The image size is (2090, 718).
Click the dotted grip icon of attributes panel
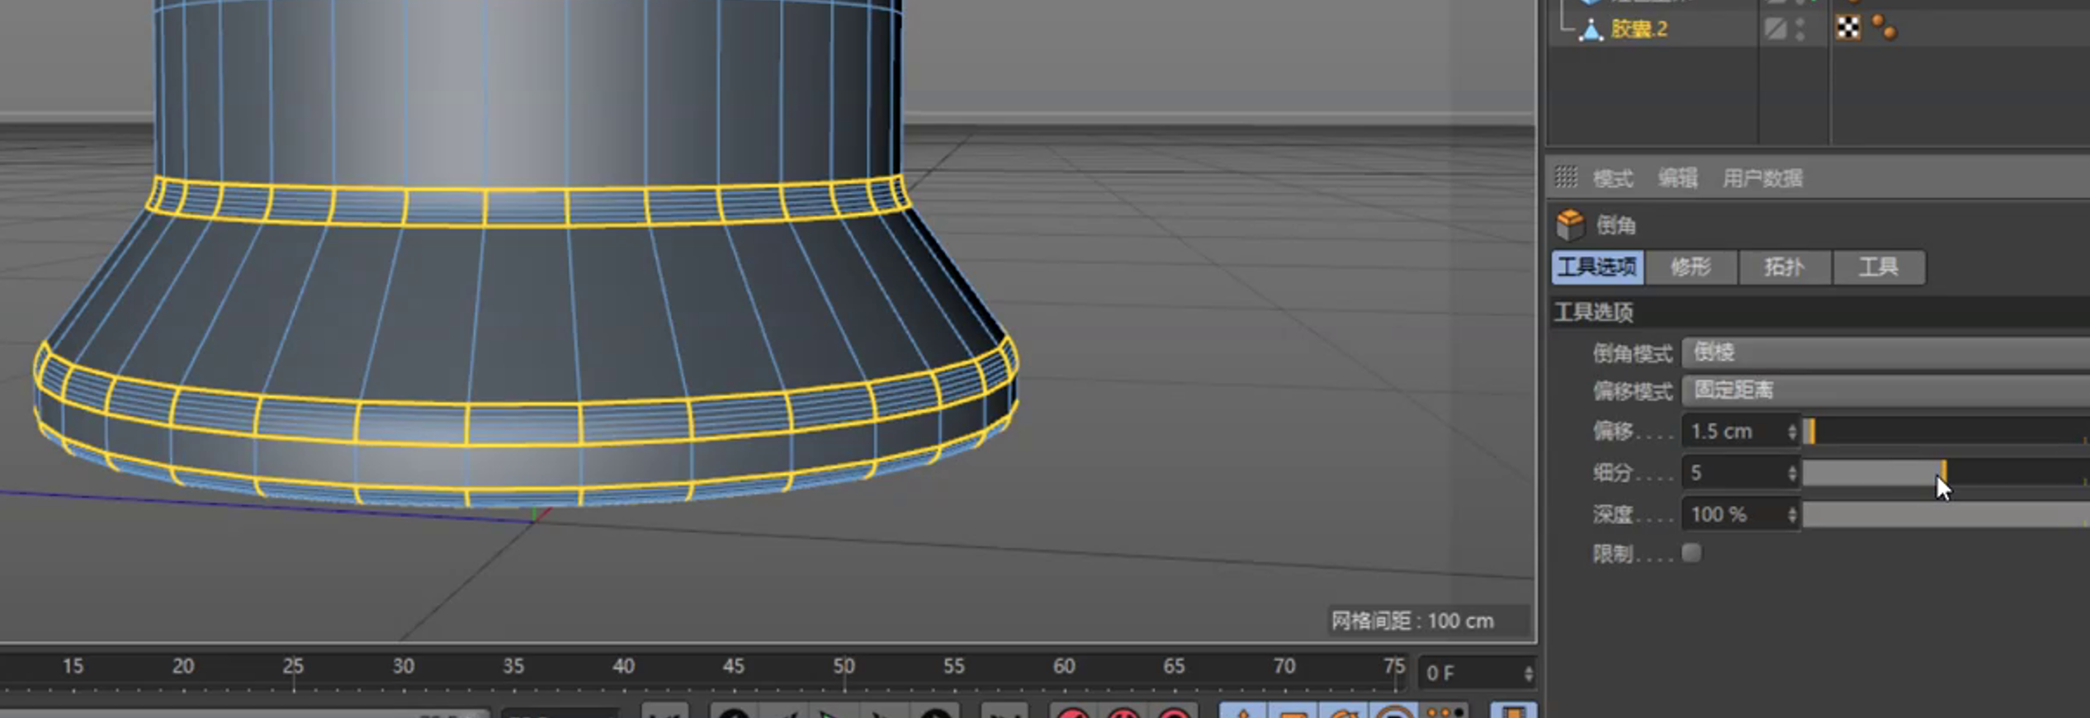click(x=1566, y=177)
